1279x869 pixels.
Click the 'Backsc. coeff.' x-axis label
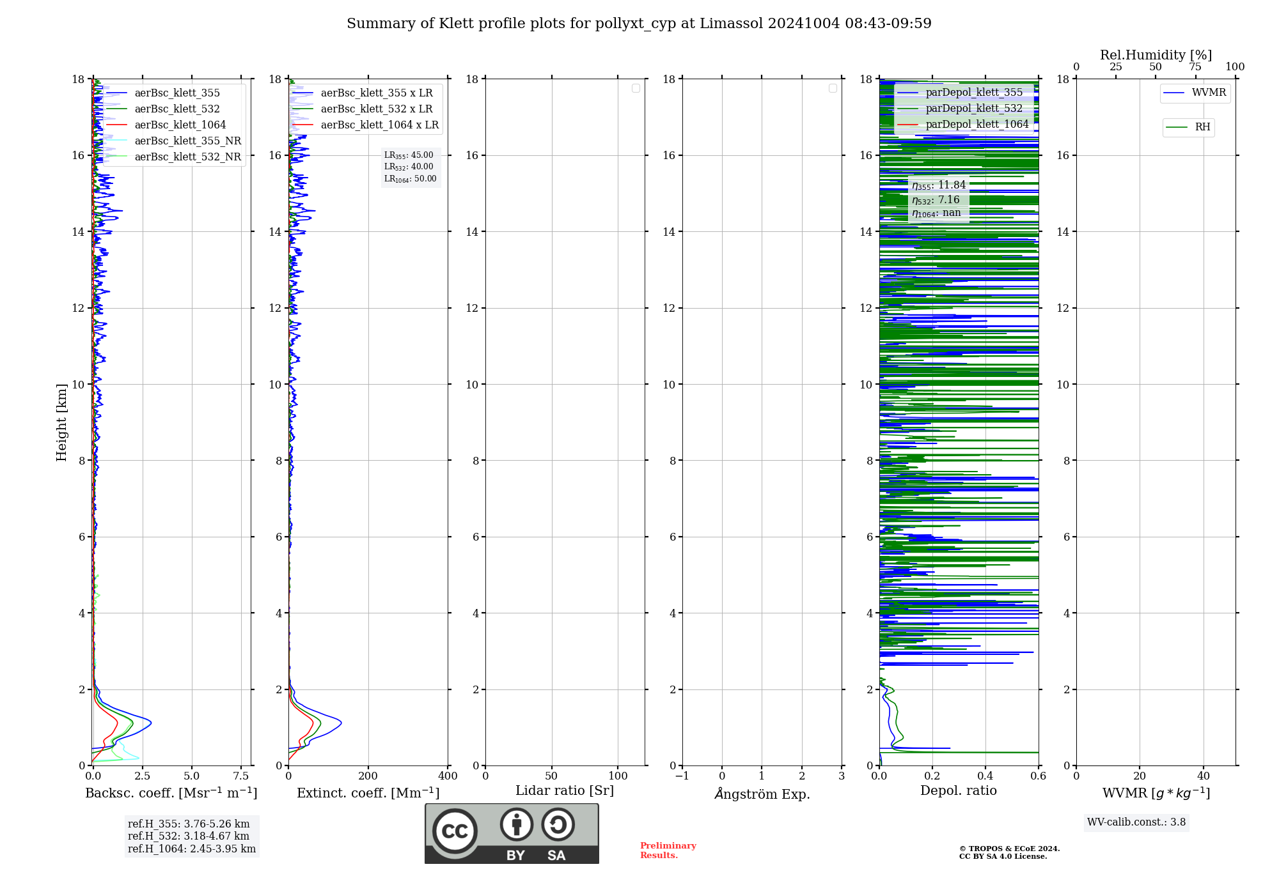coord(171,793)
